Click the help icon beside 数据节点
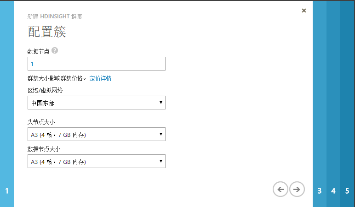The image size is (355, 207). point(55,50)
